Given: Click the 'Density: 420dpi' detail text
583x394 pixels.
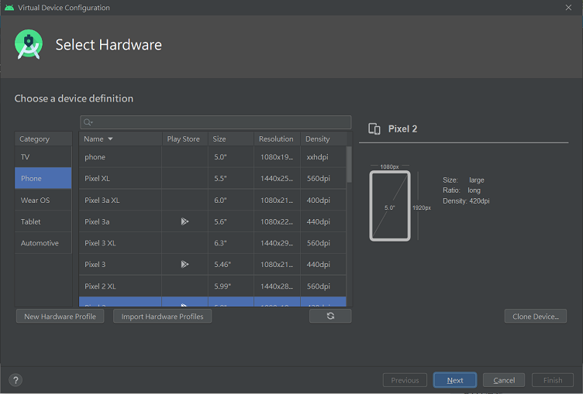Looking at the screenshot, I should click(466, 201).
